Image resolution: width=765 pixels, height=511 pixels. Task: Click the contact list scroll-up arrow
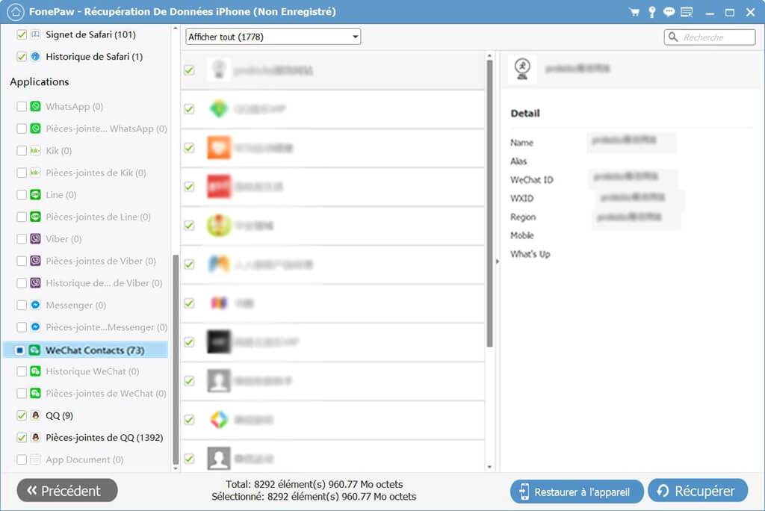pos(489,55)
